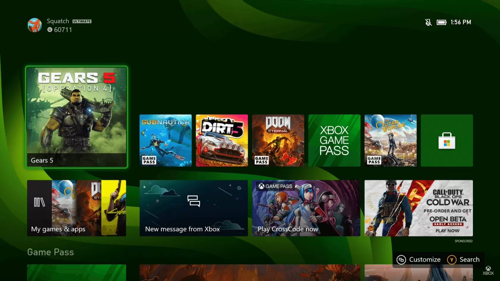Screen dimensions: 500x281
Task: Open the Subnautica game tile
Action: pyautogui.click(x=165, y=140)
